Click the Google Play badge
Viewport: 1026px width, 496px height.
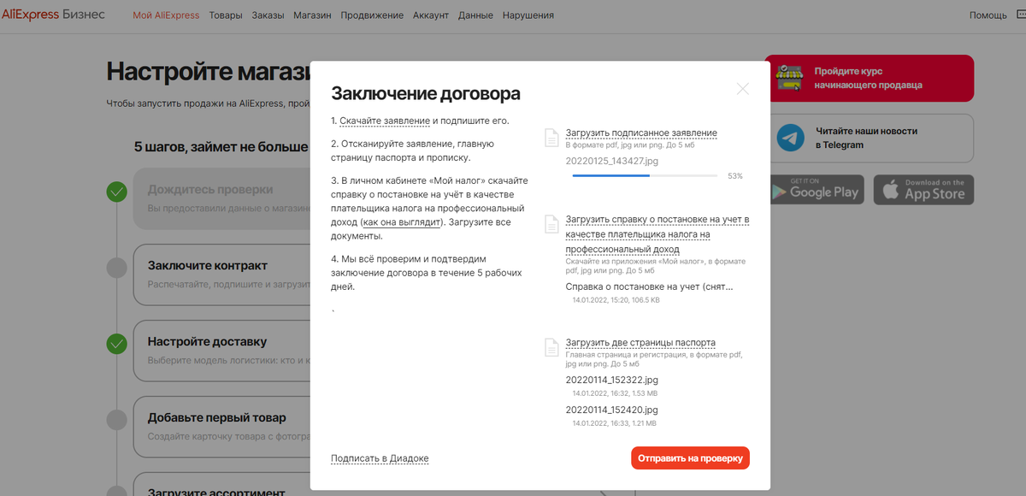point(815,189)
